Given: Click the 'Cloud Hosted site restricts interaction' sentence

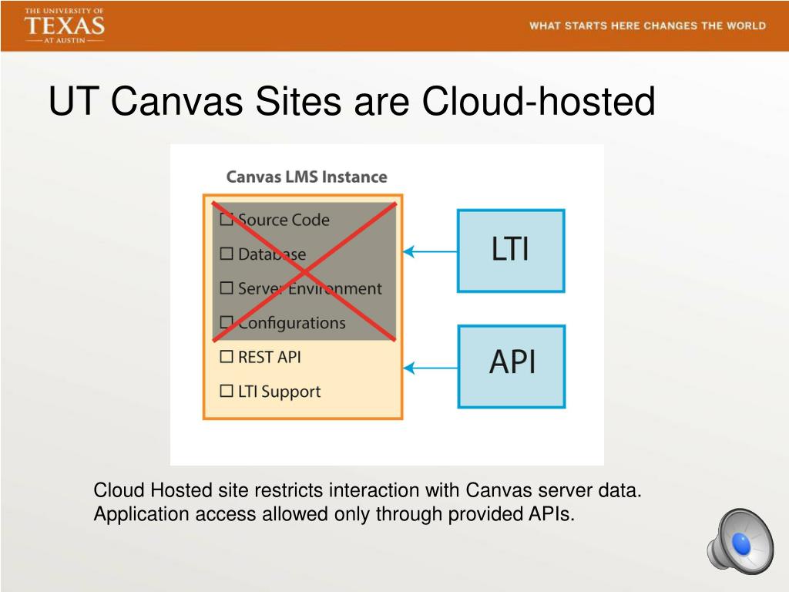Looking at the screenshot, I should pyautogui.click(x=368, y=489).
